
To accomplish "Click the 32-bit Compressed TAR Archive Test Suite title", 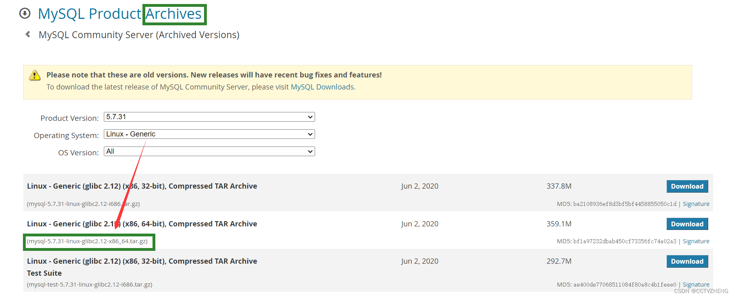I will pos(142,267).
